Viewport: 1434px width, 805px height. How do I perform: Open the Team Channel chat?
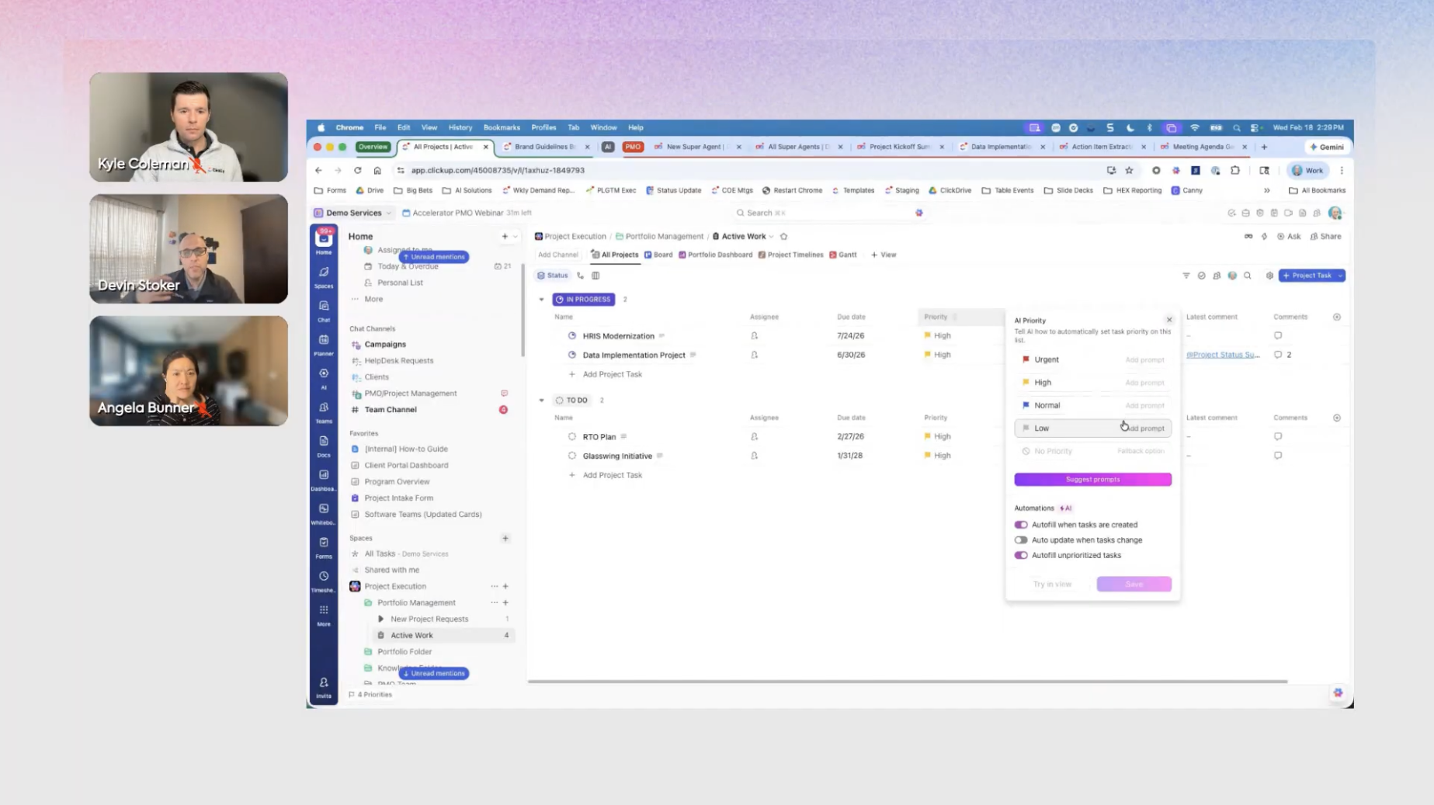[391, 409]
